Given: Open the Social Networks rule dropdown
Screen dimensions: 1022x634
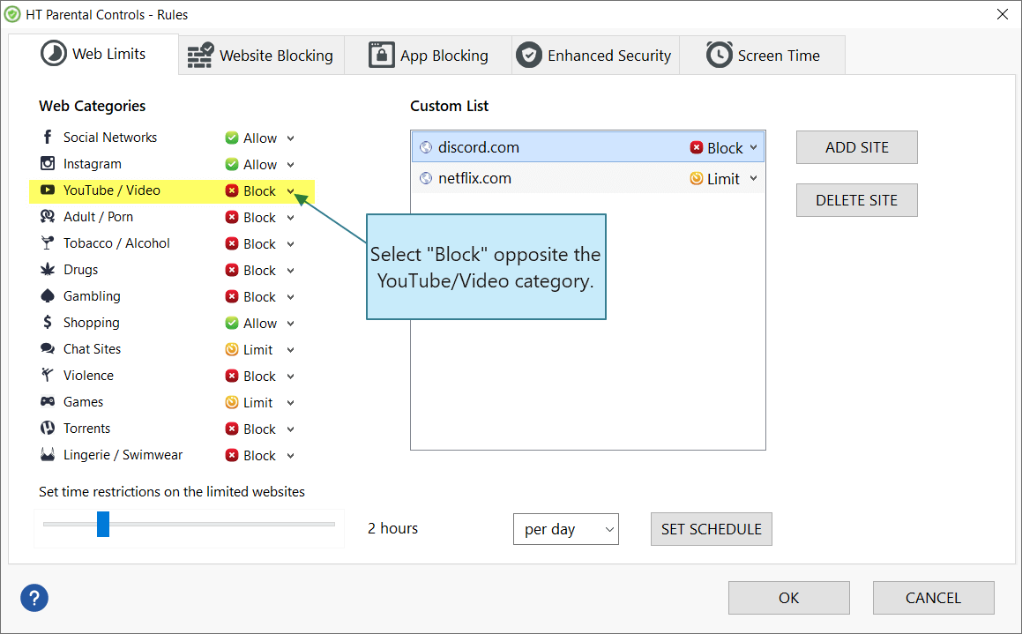Looking at the screenshot, I should 291,138.
